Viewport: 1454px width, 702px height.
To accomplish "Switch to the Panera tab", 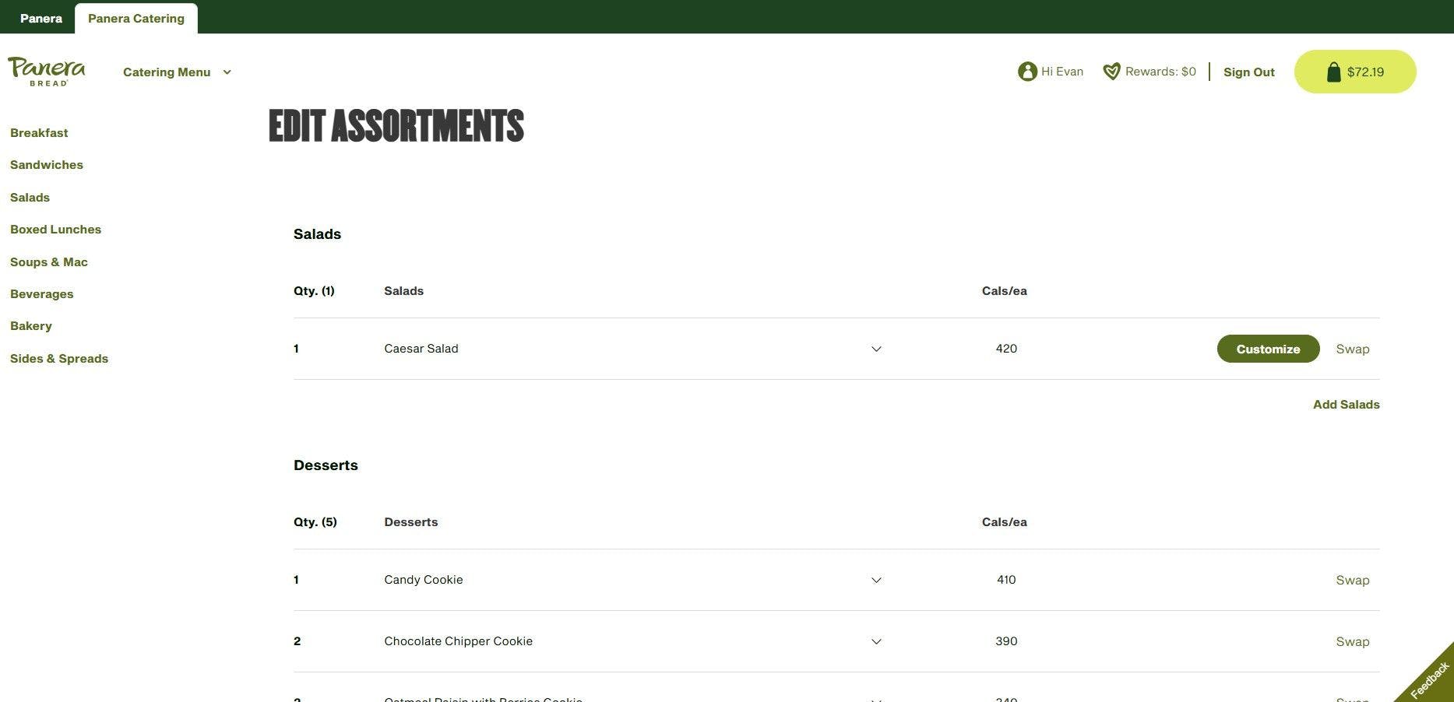I will (40, 18).
